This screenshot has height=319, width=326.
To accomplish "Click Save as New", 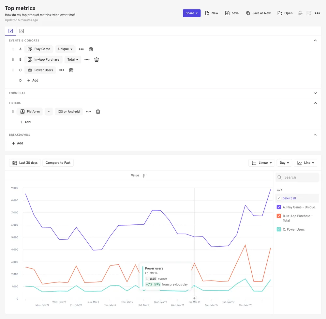I will pyautogui.click(x=258, y=13).
